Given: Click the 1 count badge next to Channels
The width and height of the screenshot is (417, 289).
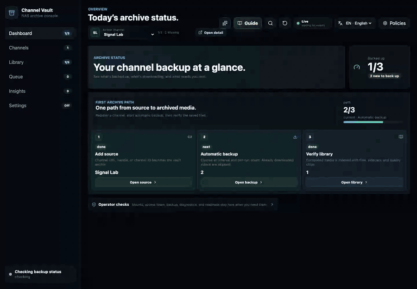Looking at the screenshot, I should [68, 48].
